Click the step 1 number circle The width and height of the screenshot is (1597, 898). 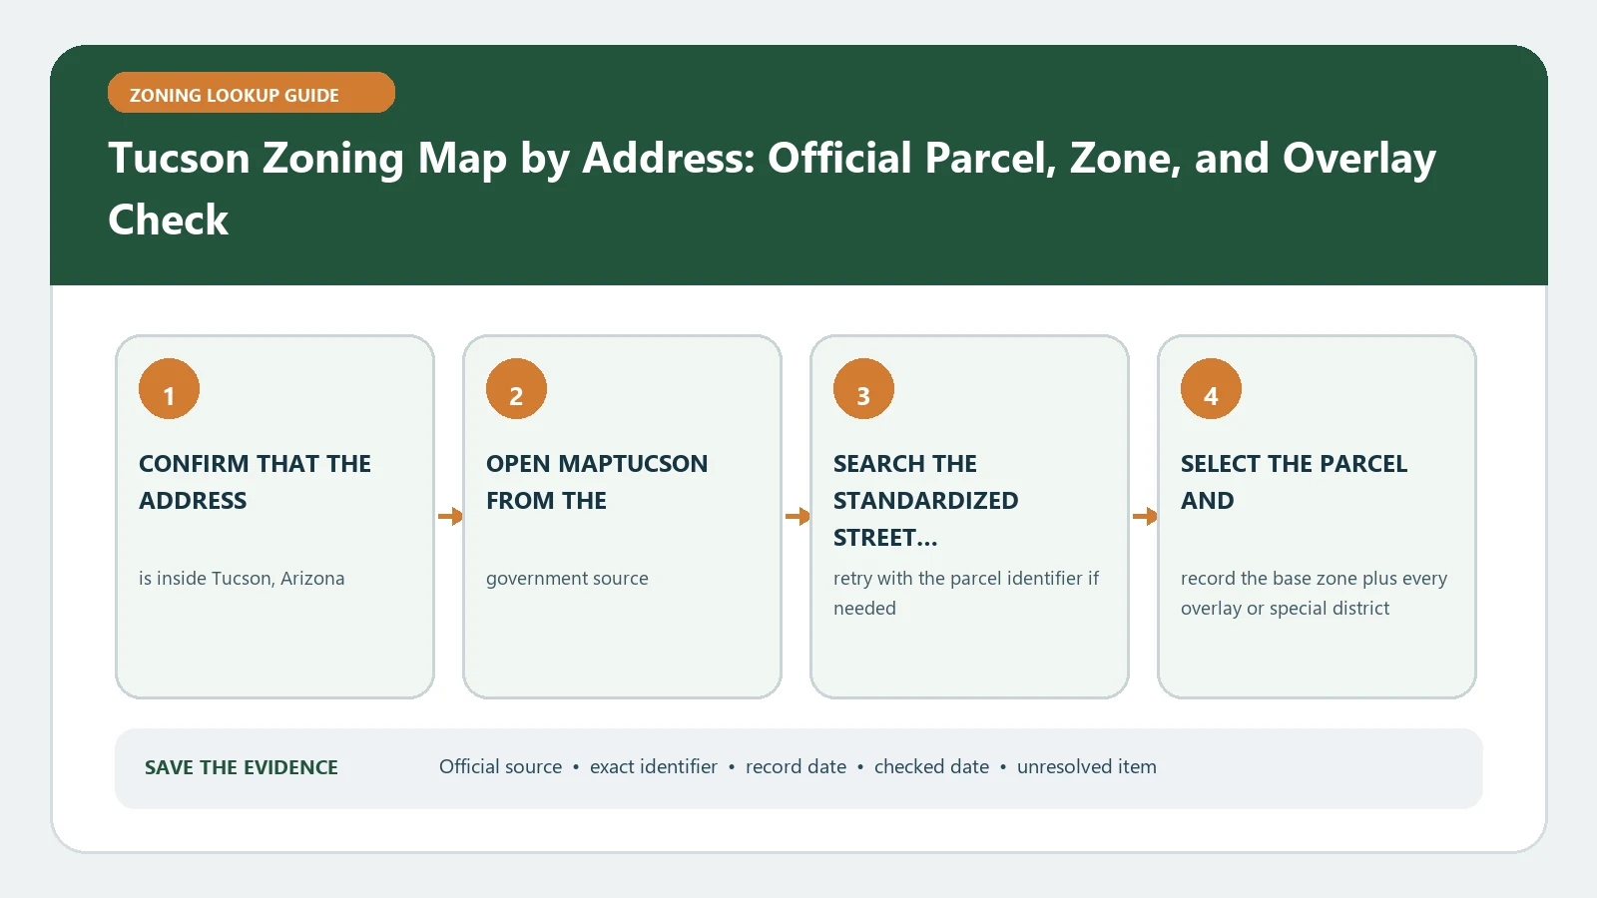[169, 389]
